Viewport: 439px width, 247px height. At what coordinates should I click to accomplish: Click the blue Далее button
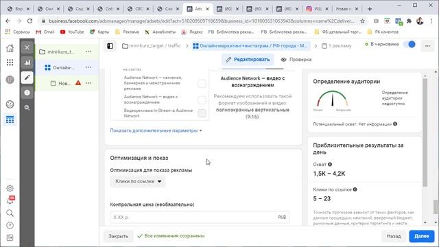pyautogui.click(x=422, y=236)
